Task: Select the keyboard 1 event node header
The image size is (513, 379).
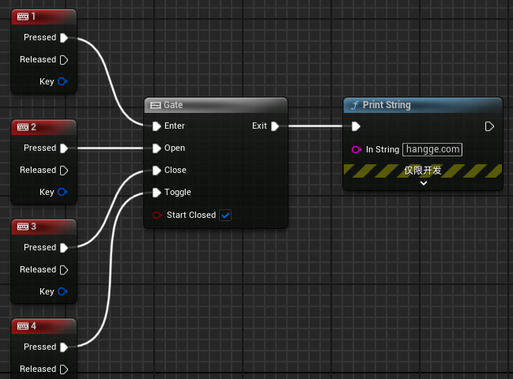Action: click(x=43, y=16)
